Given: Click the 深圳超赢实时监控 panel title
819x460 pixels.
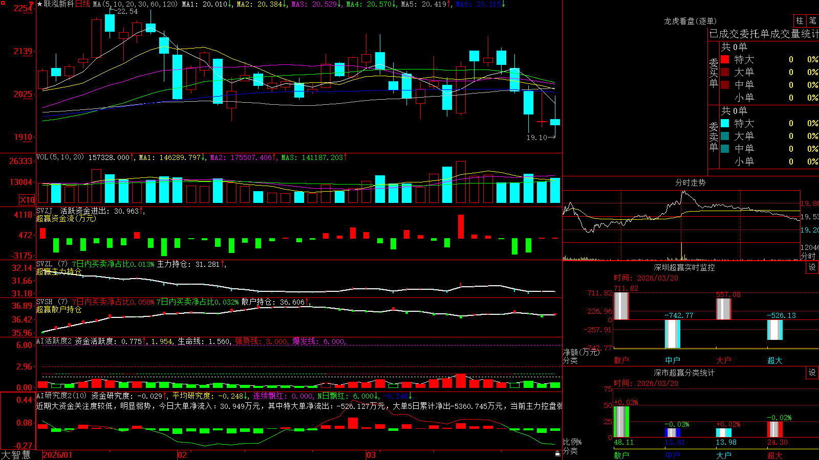Looking at the screenshot, I should coord(684,267).
